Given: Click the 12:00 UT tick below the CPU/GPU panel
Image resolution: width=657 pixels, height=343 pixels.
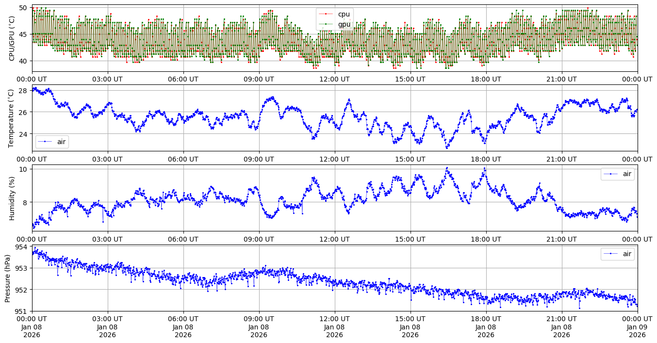Looking at the screenshot, I should (x=334, y=79).
